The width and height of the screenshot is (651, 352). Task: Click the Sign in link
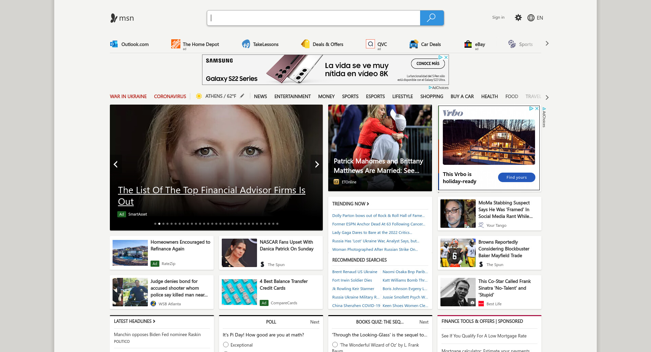click(498, 17)
